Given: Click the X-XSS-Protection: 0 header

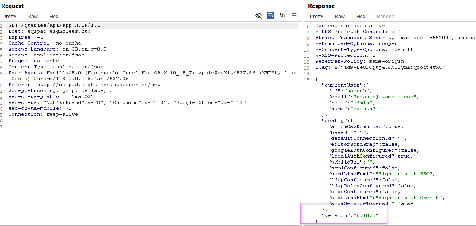Looking at the screenshot, I should (x=345, y=55).
